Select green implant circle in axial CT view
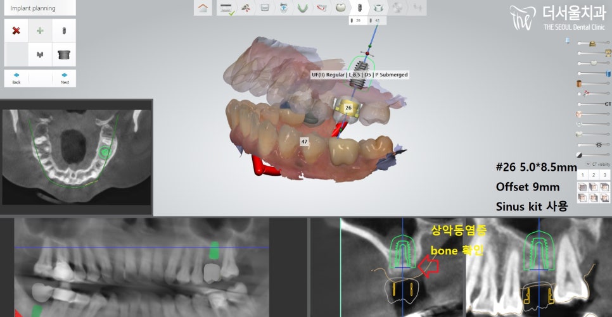Viewport: 612px width, 317px height. tap(104, 152)
